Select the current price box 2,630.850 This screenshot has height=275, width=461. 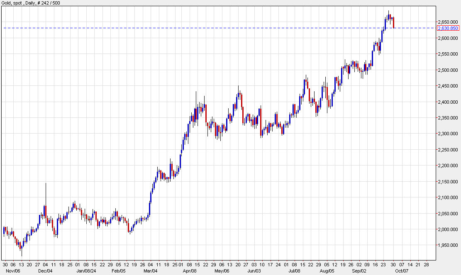(x=448, y=28)
